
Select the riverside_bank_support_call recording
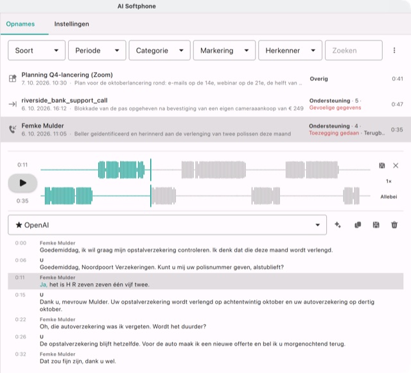pos(205,104)
